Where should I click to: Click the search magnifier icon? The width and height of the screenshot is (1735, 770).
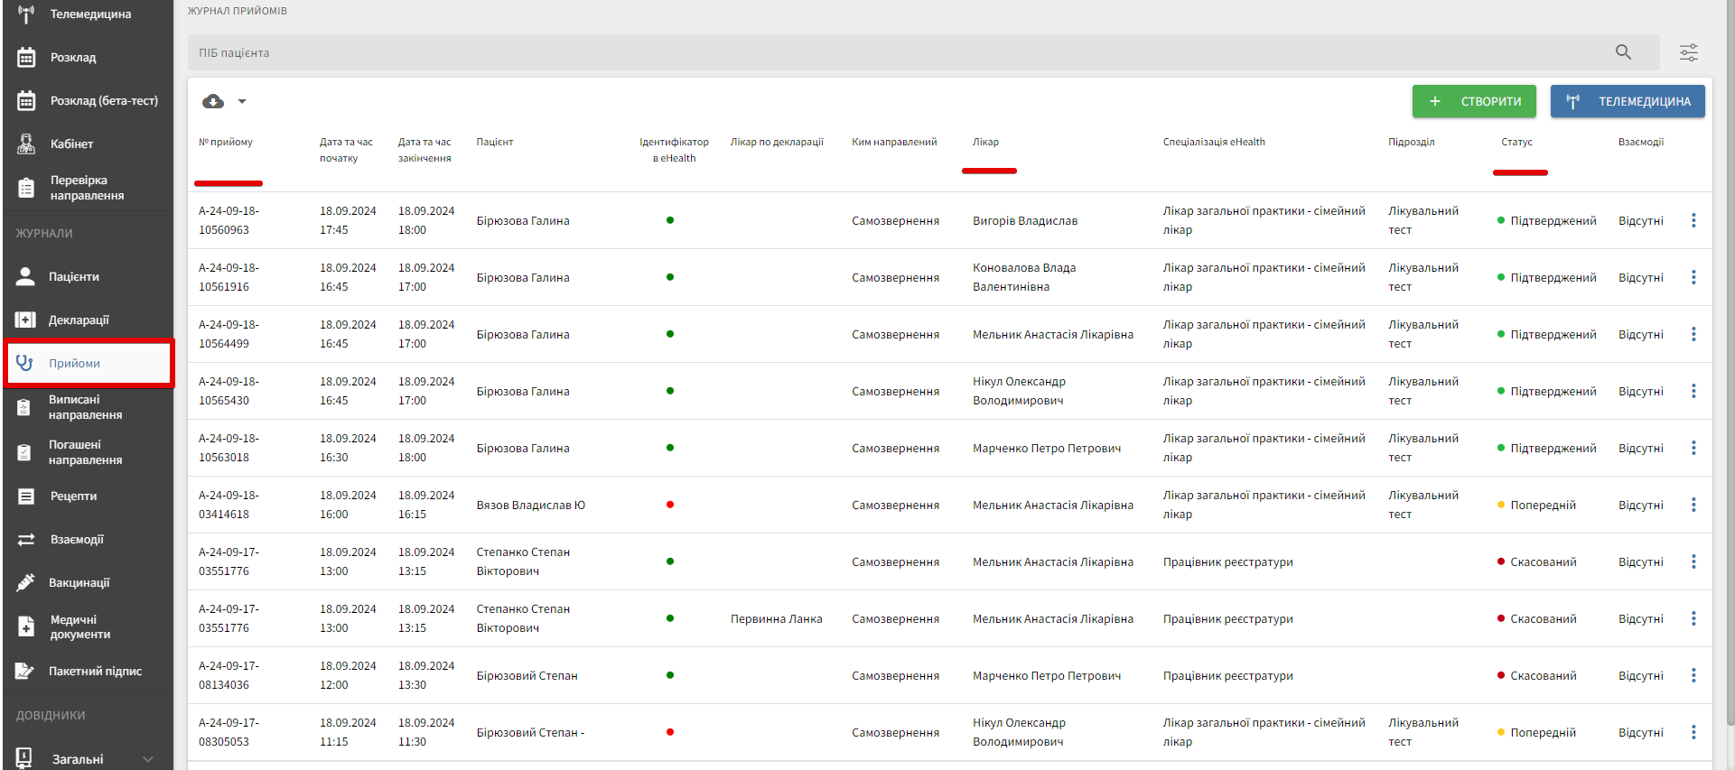tap(1623, 52)
